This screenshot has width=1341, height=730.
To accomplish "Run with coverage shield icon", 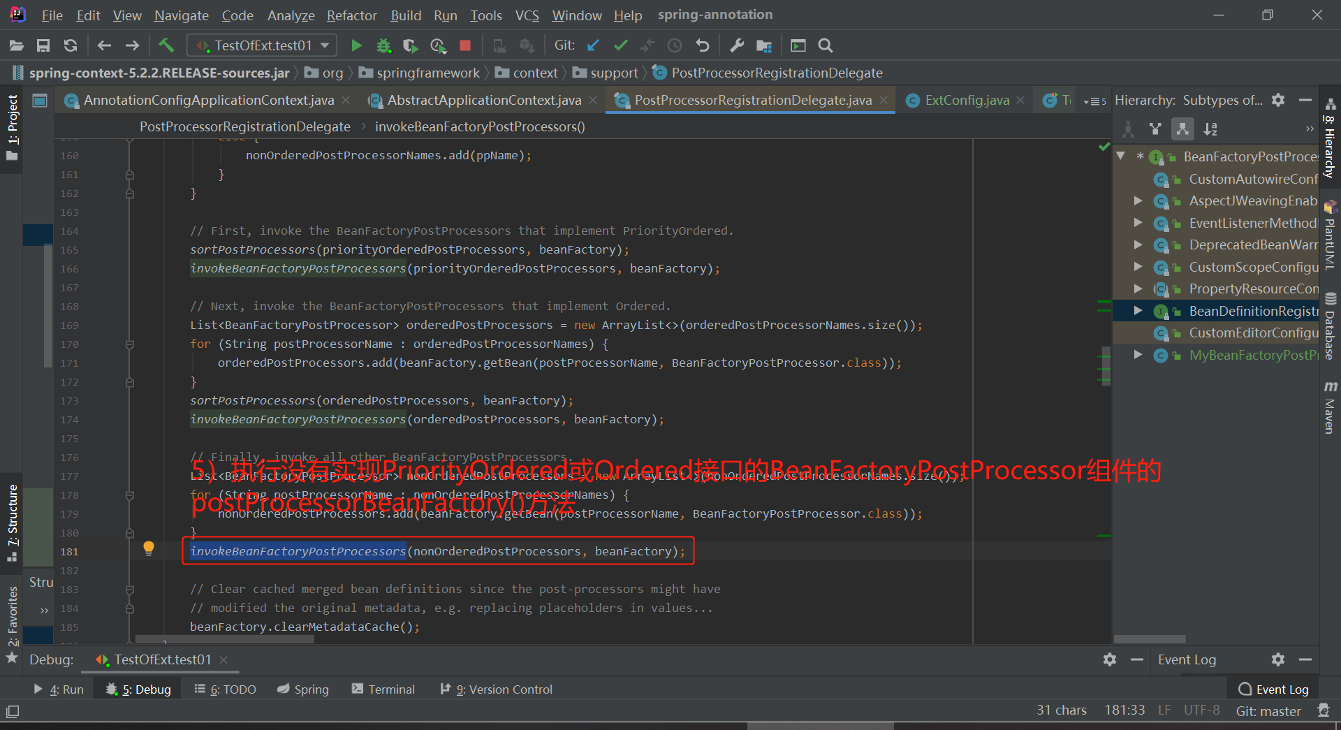I will pyautogui.click(x=411, y=45).
